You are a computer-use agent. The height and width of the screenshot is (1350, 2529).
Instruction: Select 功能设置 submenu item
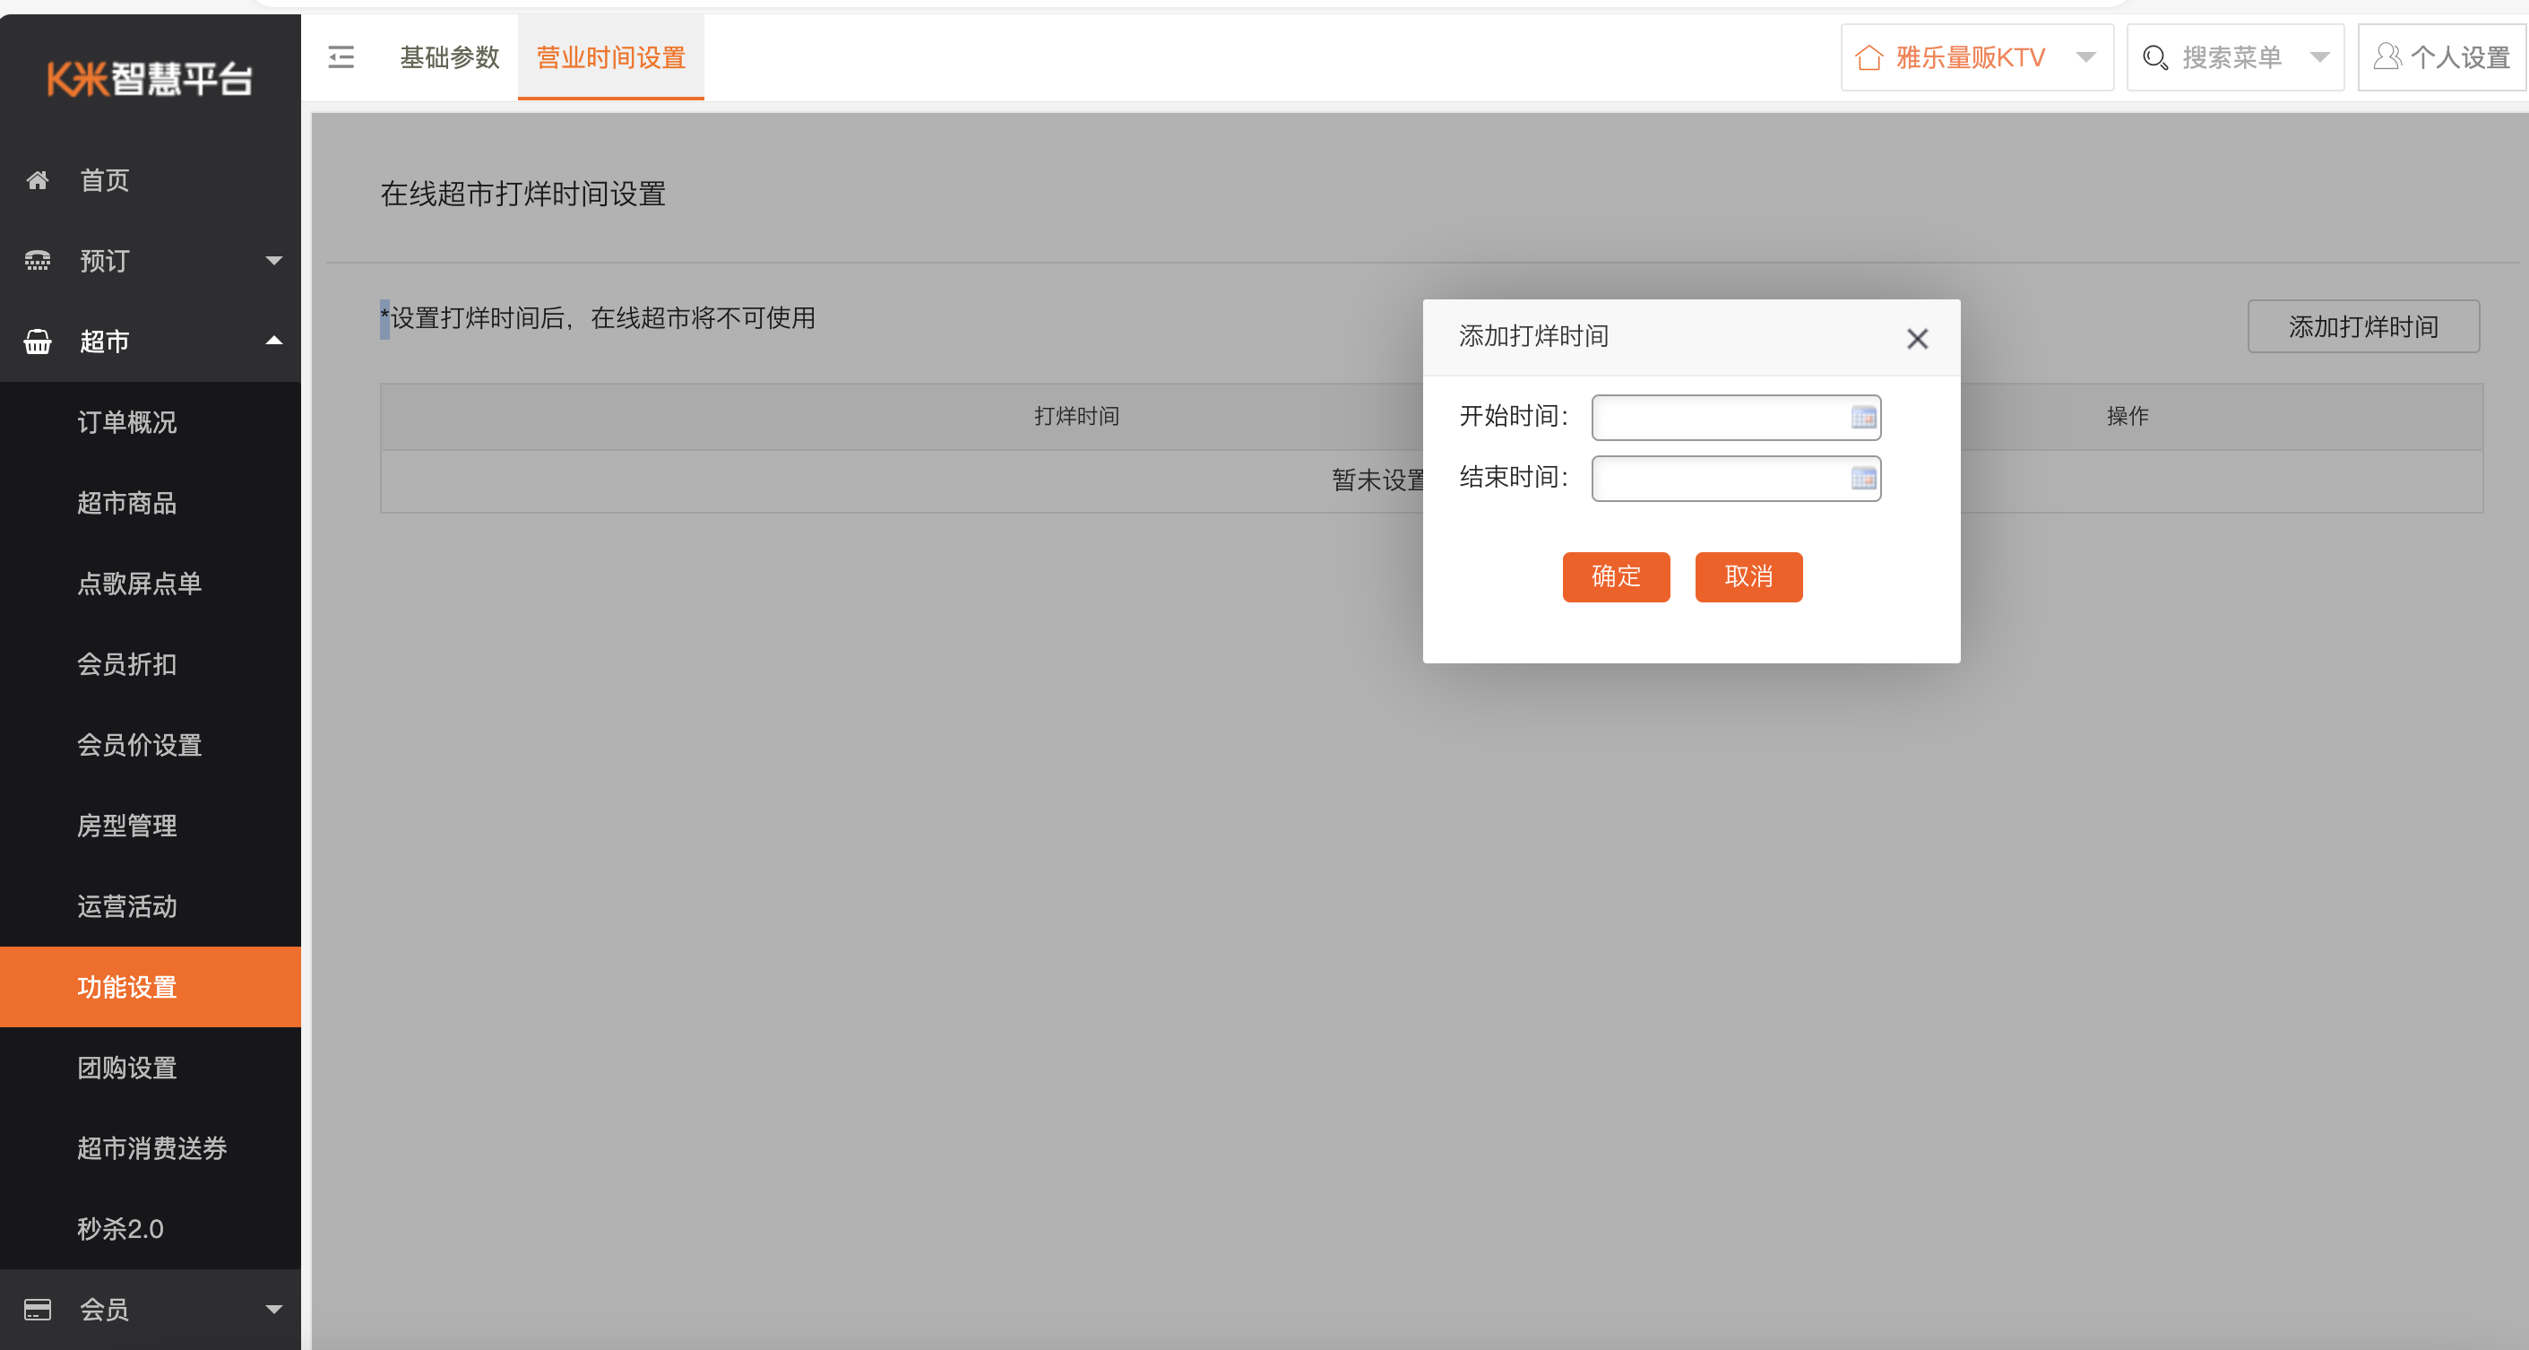pyautogui.click(x=151, y=987)
